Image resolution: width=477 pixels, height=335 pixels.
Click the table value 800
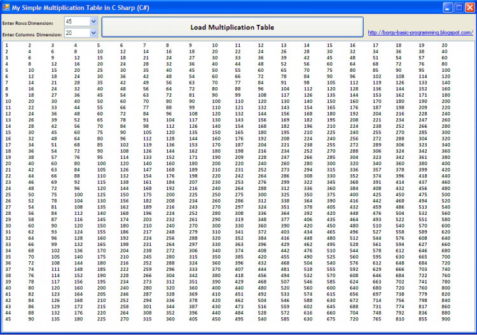[x=446, y=287]
